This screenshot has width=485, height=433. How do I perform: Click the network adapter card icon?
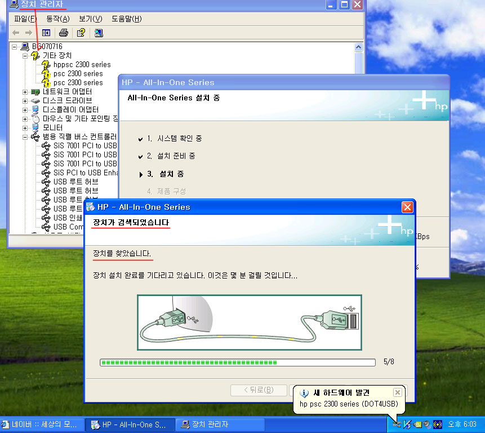[x=35, y=92]
